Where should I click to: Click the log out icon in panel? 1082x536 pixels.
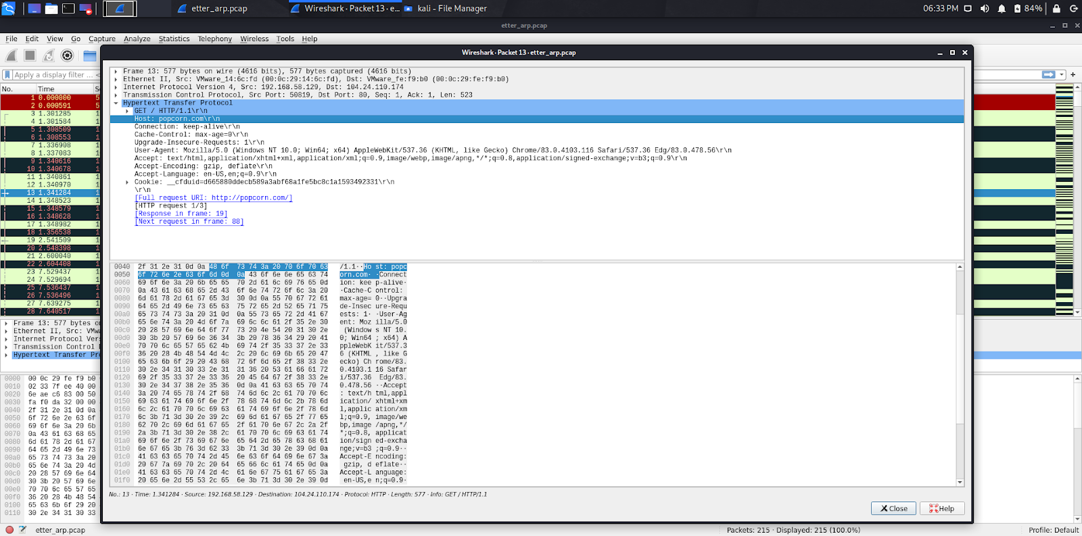[x=1073, y=9]
